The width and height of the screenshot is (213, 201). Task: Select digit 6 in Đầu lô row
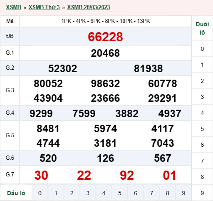click(136, 193)
